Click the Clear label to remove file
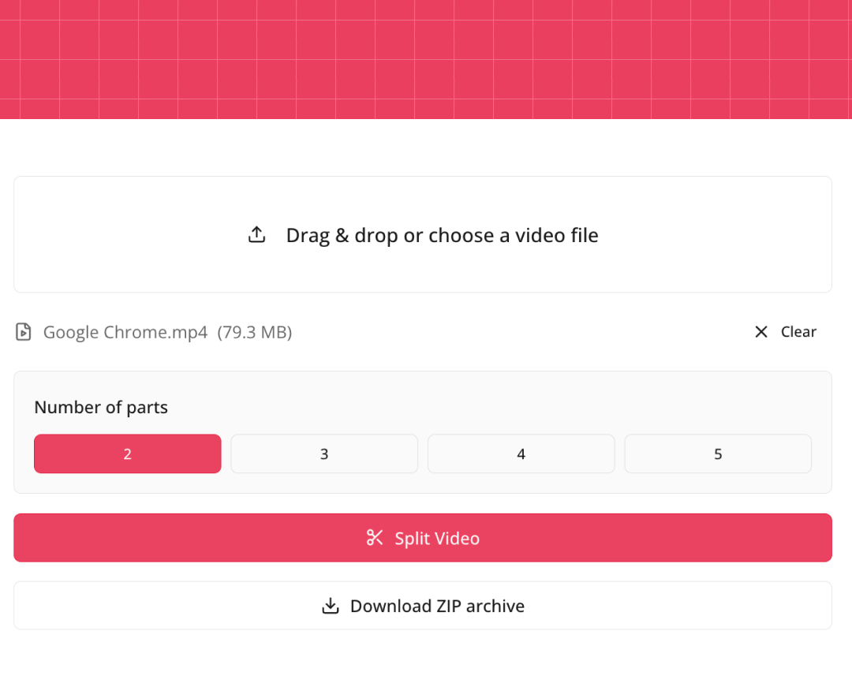Screen dimensions: 852x683 [x=798, y=332]
